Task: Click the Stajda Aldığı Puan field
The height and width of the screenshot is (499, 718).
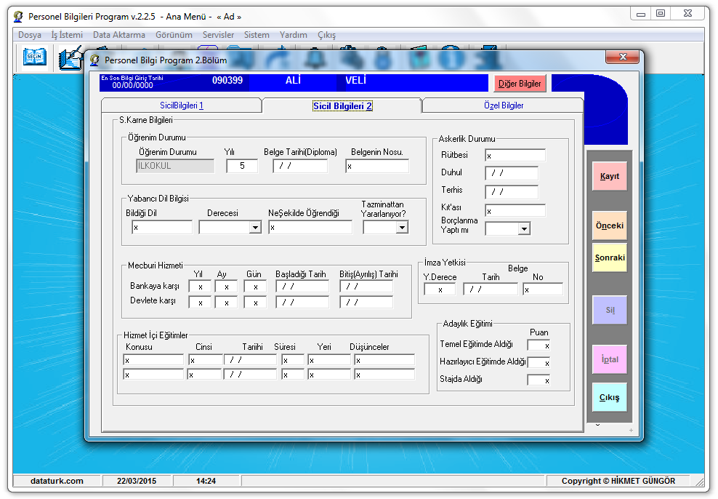Action: coord(538,380)
